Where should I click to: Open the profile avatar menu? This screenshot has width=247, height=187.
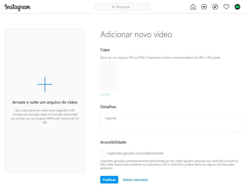click(x=237, y=7)
